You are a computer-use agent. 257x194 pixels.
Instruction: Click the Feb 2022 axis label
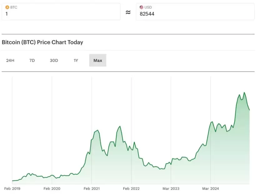131,189
